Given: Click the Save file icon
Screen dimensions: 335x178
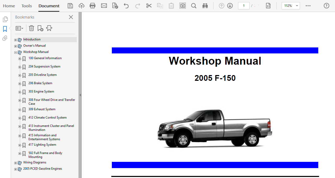Looking at the screenshot, I should (70, 6).
